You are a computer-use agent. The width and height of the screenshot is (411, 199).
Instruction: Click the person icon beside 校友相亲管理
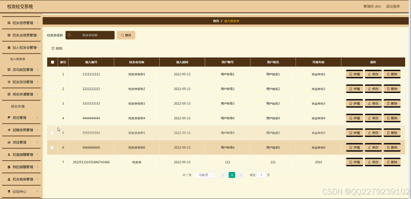pos(9,179)
